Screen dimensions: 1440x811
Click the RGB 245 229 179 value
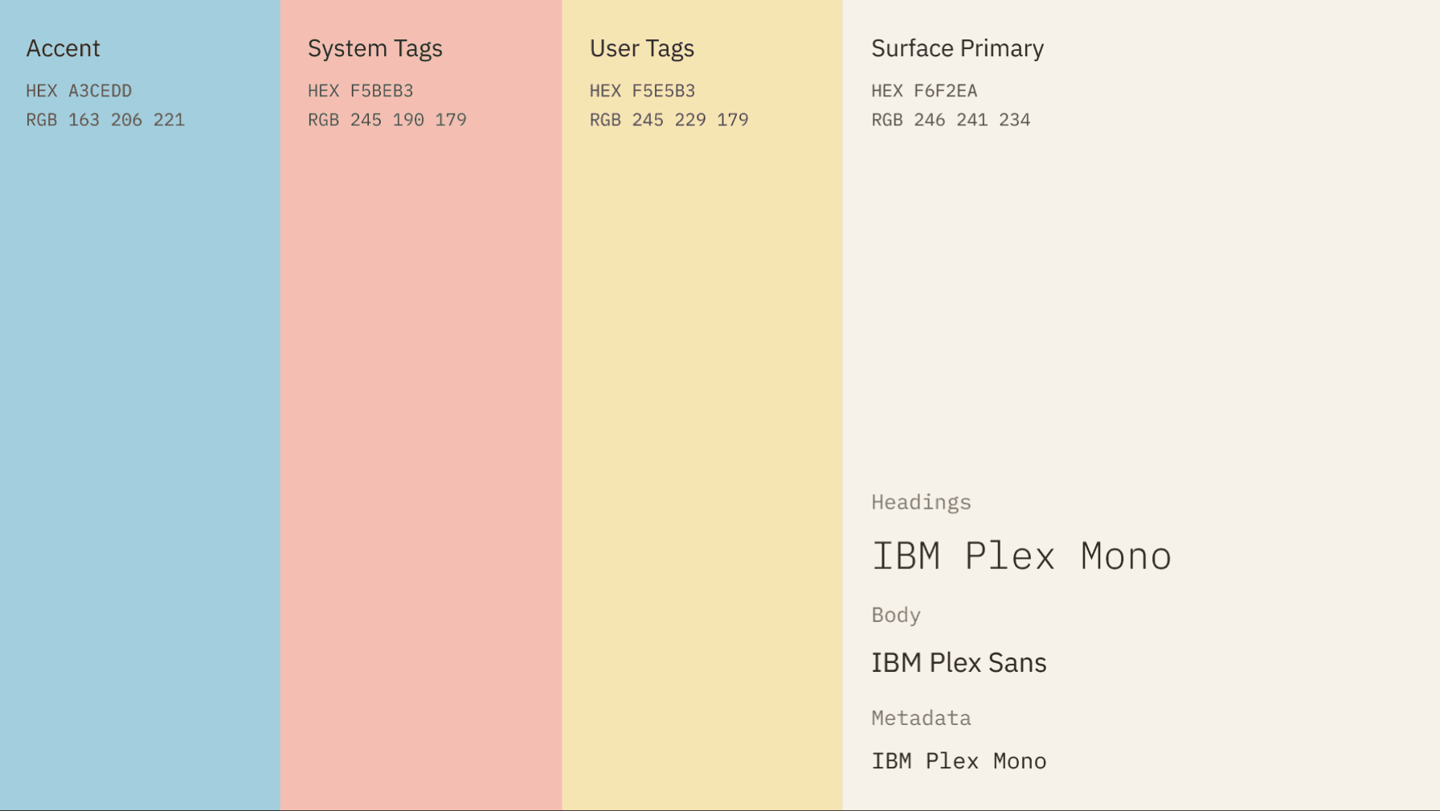pos(669,120)
